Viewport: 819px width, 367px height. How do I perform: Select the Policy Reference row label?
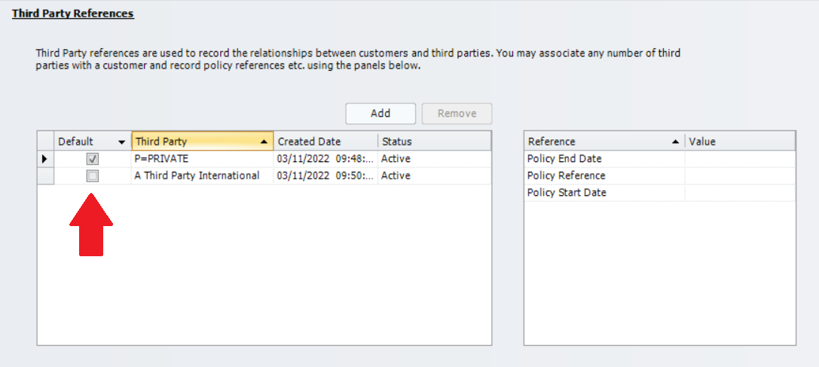pyautogui.click(x=567, y=176)
